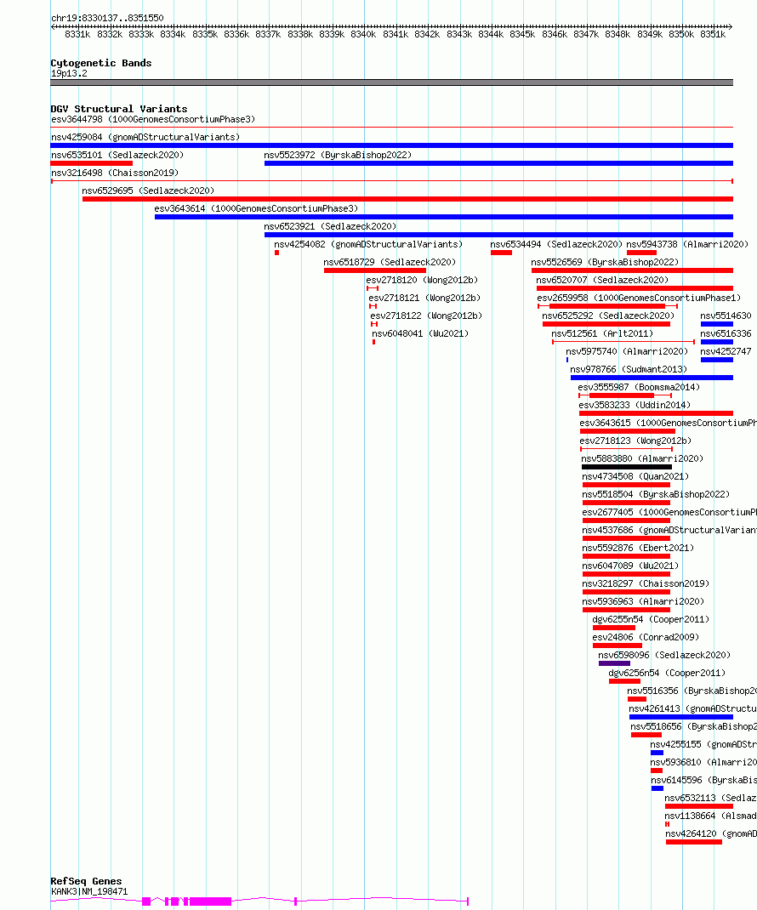The height and width of the screenshot is (910, 757).
Task: Select the 19p13.2 cytogenetic band bar
Action: click(x=391, y=82)
